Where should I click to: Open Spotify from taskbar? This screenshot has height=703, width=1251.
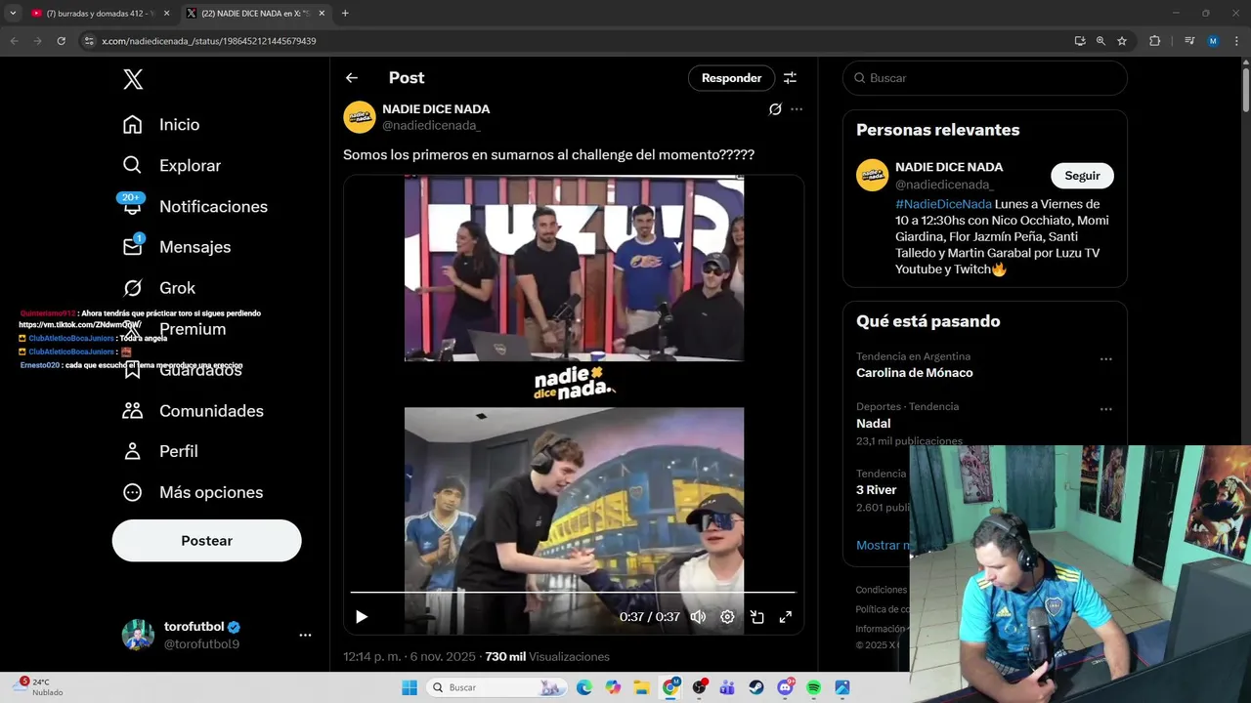point(813,687)
